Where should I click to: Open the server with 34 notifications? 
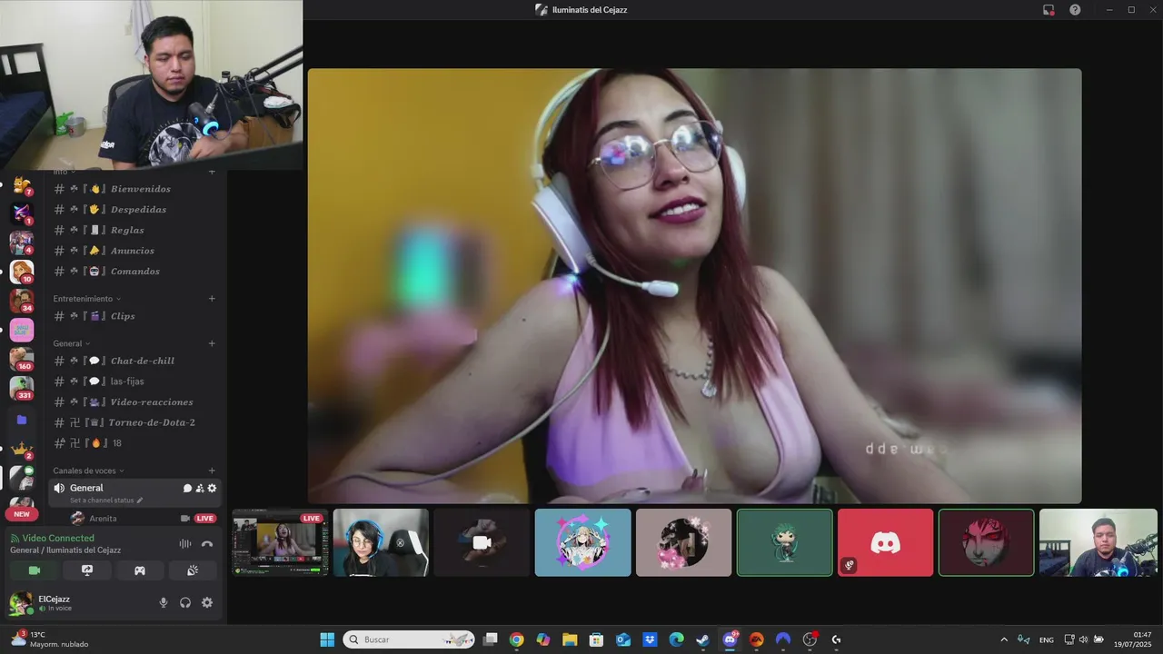(22, 300)
